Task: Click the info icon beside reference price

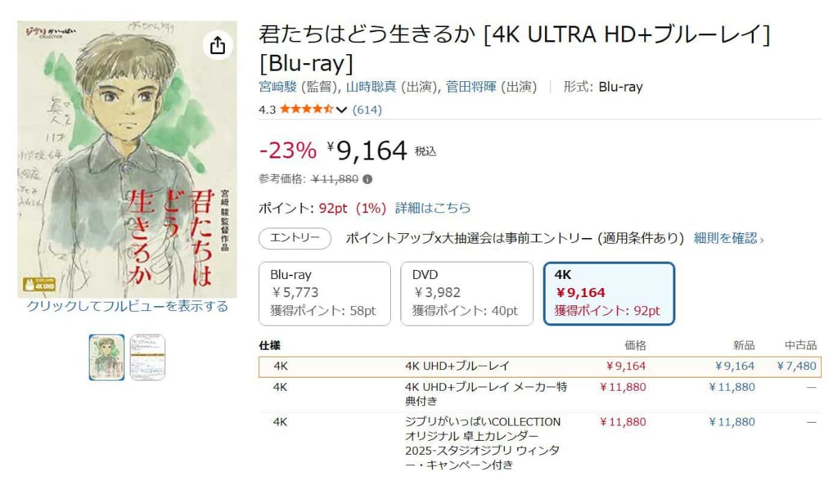Action: 367,179
